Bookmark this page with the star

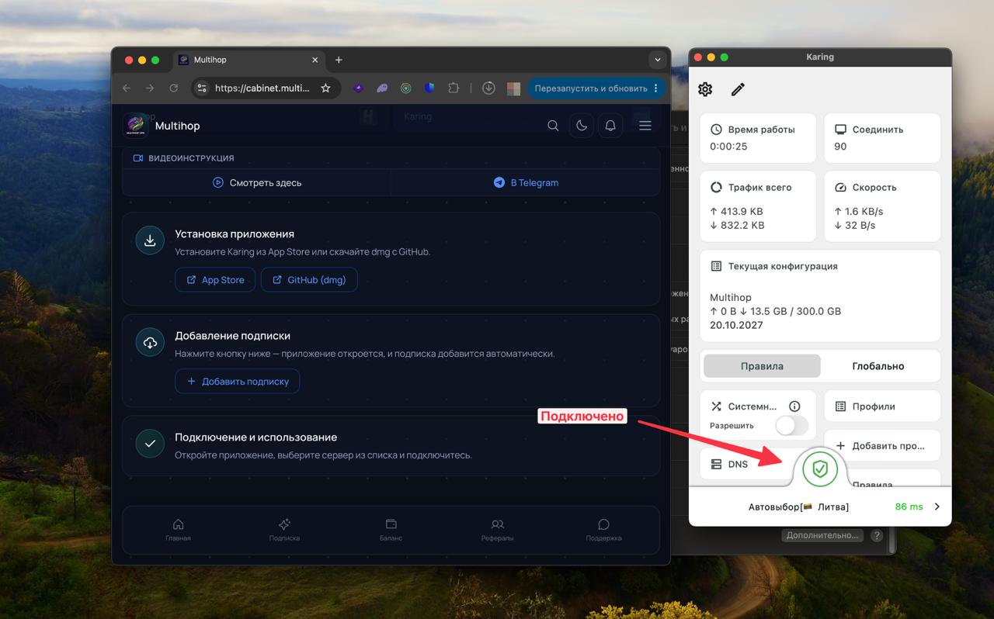click(325, 88)
